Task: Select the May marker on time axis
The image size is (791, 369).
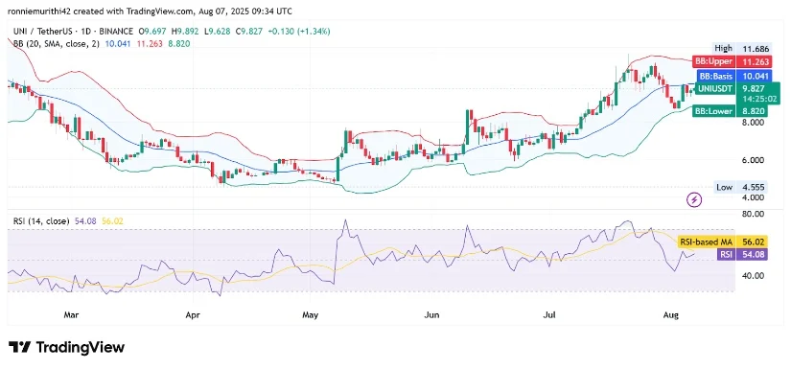Action: pyautogui.click(x=311, y=315)
